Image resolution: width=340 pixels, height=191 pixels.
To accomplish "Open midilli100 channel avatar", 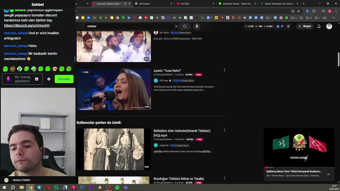I will [x=156, y=145].
